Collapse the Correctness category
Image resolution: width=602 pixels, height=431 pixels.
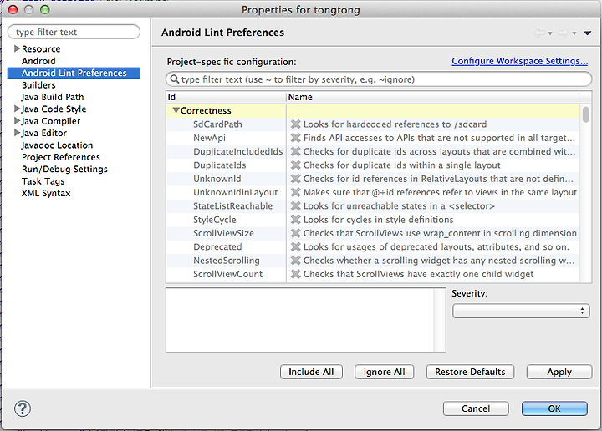[x=176, y=110]
